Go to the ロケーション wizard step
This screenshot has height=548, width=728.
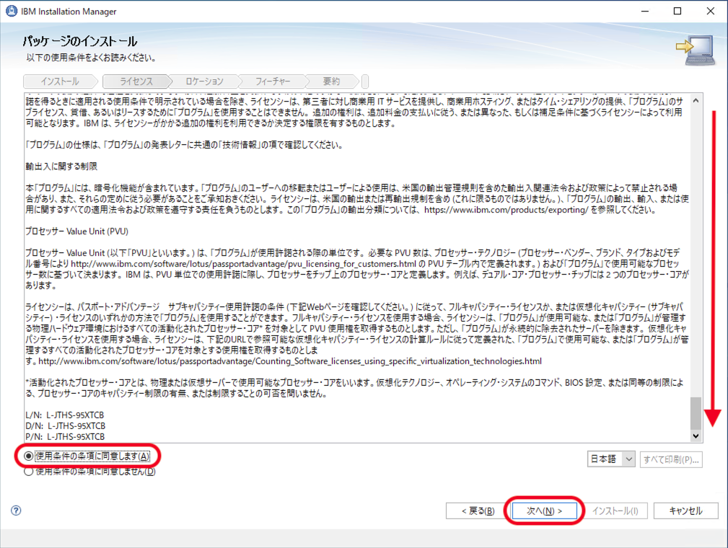204,81
